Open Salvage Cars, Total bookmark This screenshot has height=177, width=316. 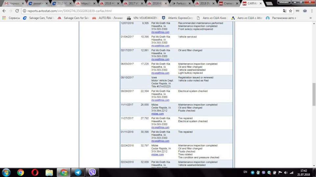pos(39,18)
